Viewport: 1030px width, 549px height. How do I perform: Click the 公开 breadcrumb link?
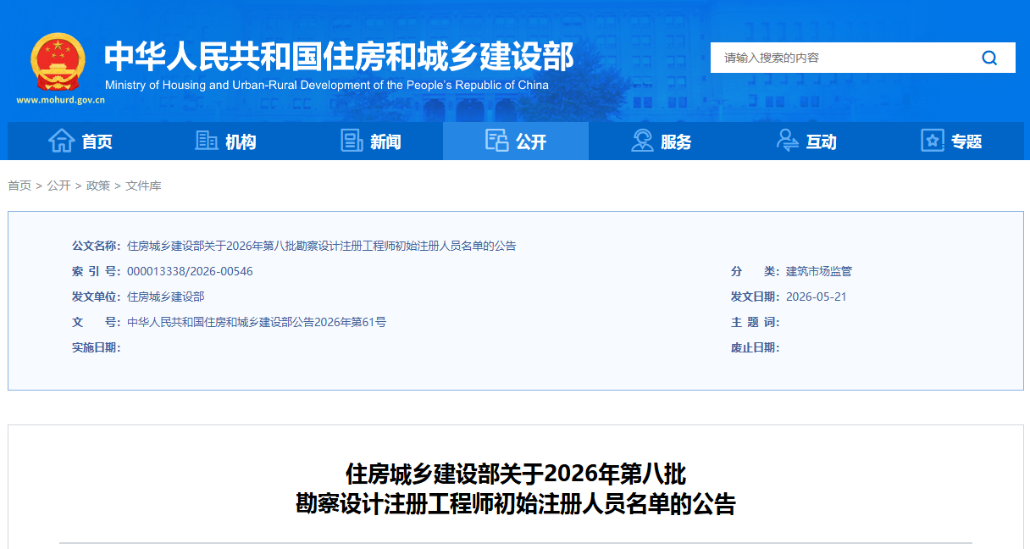point(59,186)
